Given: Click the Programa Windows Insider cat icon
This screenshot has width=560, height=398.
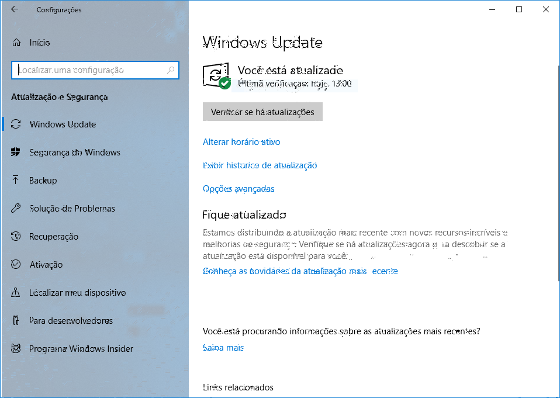Looking at the screenshot, I should click(16, 348).
